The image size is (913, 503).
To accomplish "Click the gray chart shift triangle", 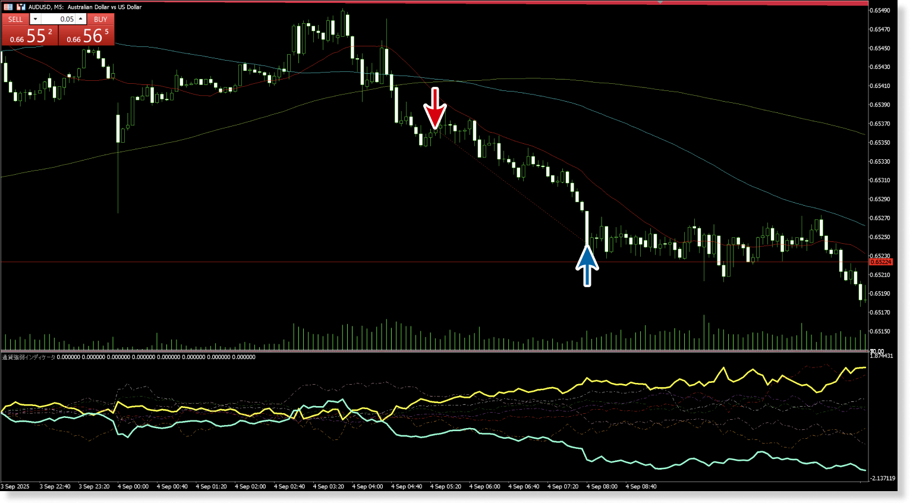I will coord(660,2).
